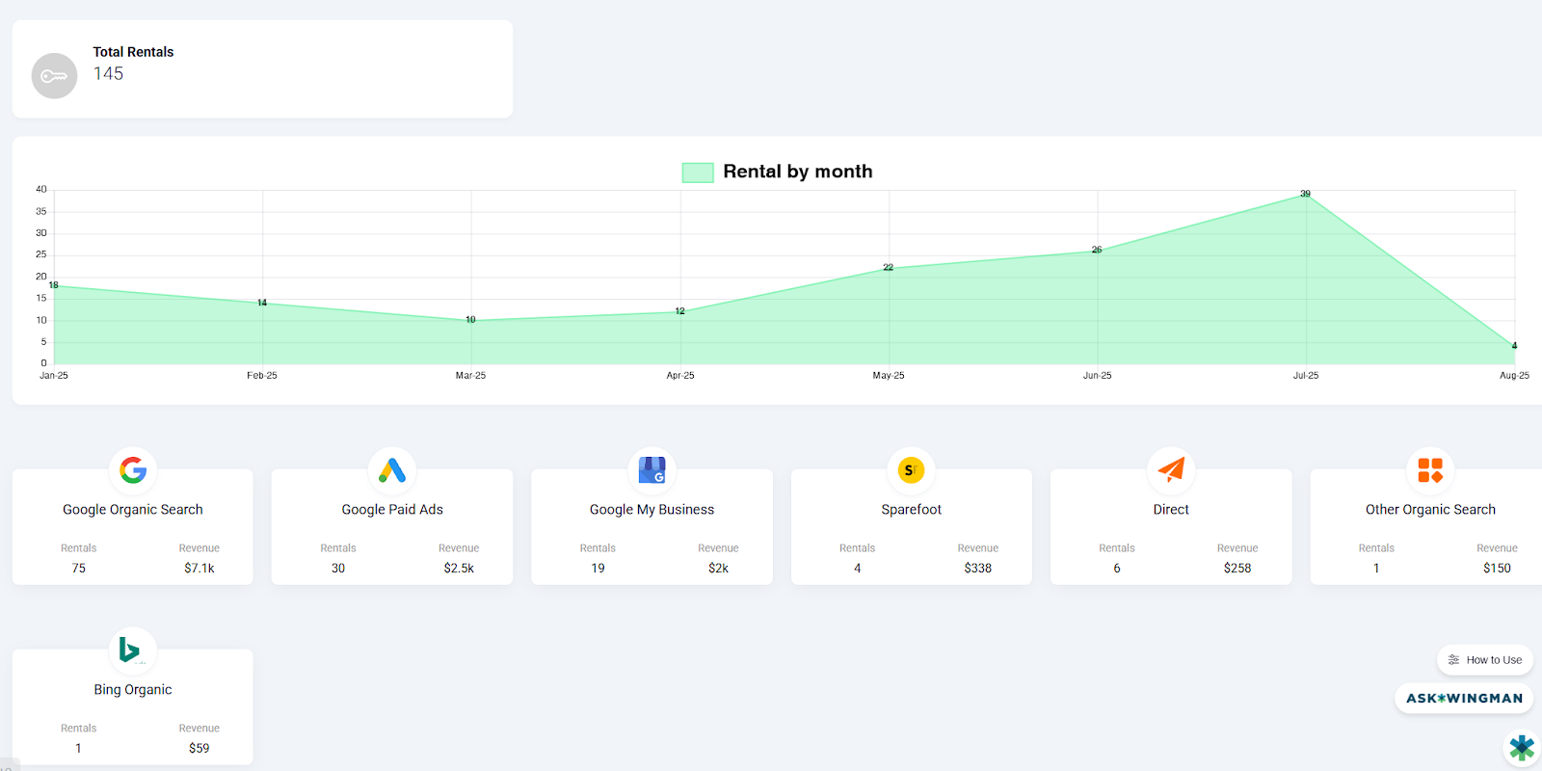Click the Jun-25 x-axis label

(1098, 376)
